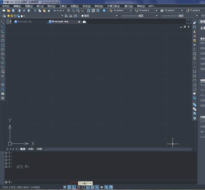Select the Pan hand tool

[x=68, y=10]
